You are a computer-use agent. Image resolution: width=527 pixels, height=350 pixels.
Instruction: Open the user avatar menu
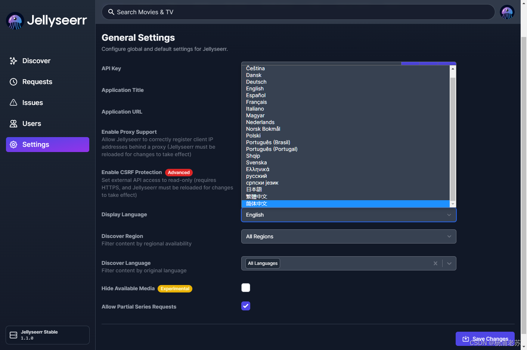507,12
